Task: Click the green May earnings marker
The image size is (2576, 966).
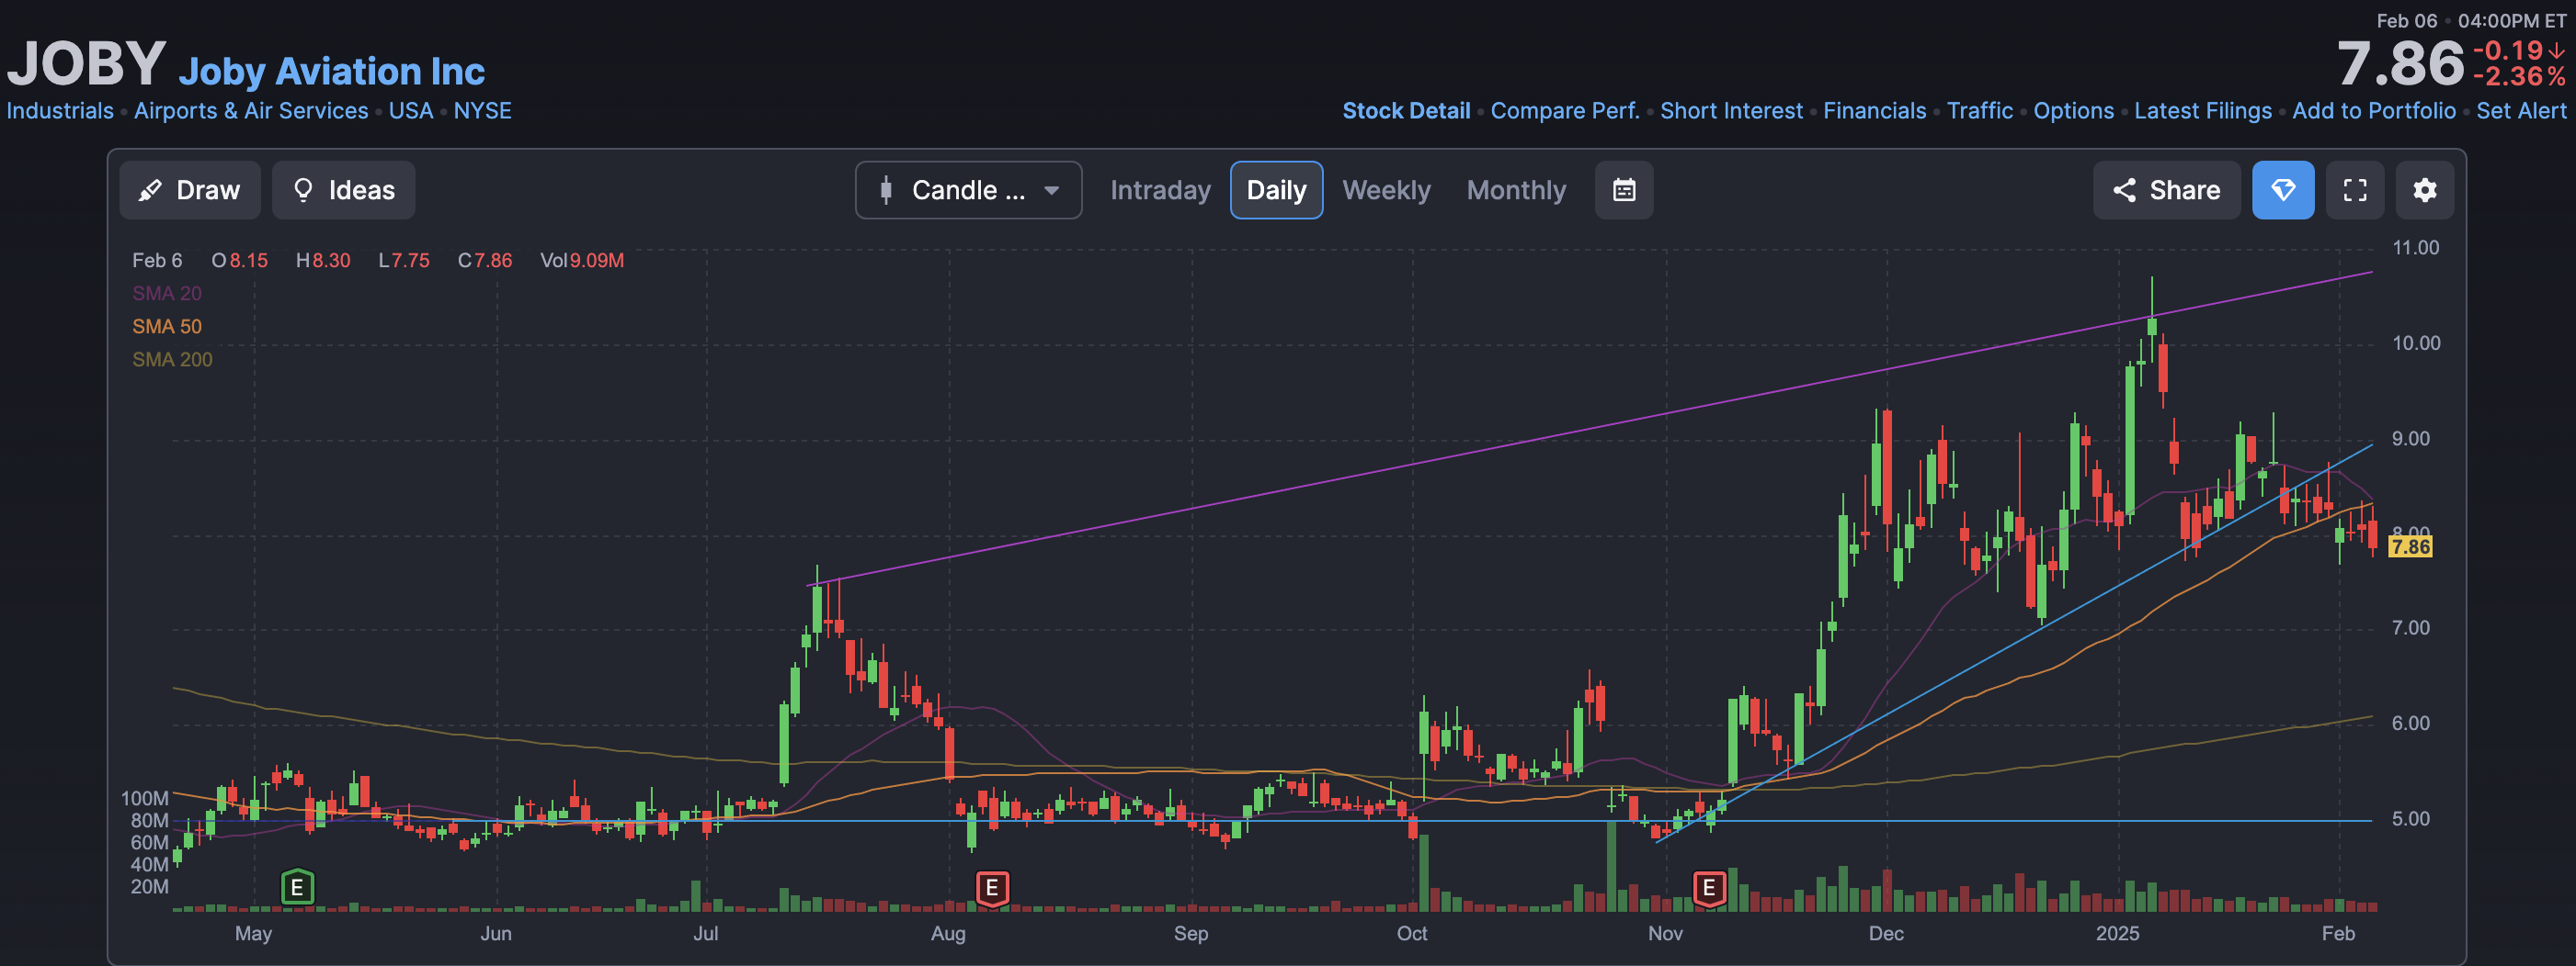Action: pos(297,887)
